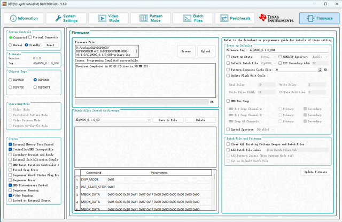
Task: Toggle the Sequencer Running status checkbox
Action: tap(10, 190)
